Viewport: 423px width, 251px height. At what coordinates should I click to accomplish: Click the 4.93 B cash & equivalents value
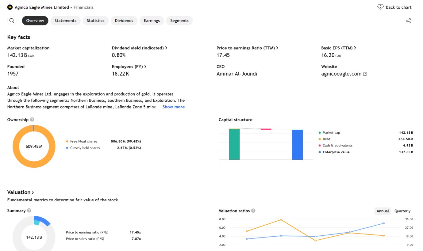pyautogui.click(x=408, y=146)
